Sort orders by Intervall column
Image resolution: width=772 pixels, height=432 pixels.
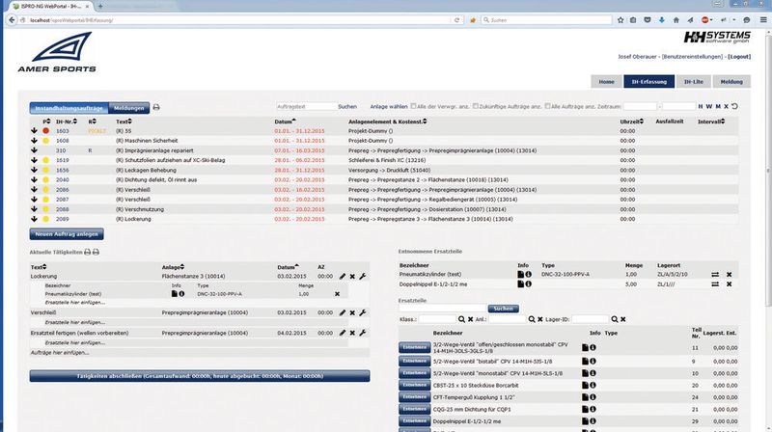[x=711, y=121]
